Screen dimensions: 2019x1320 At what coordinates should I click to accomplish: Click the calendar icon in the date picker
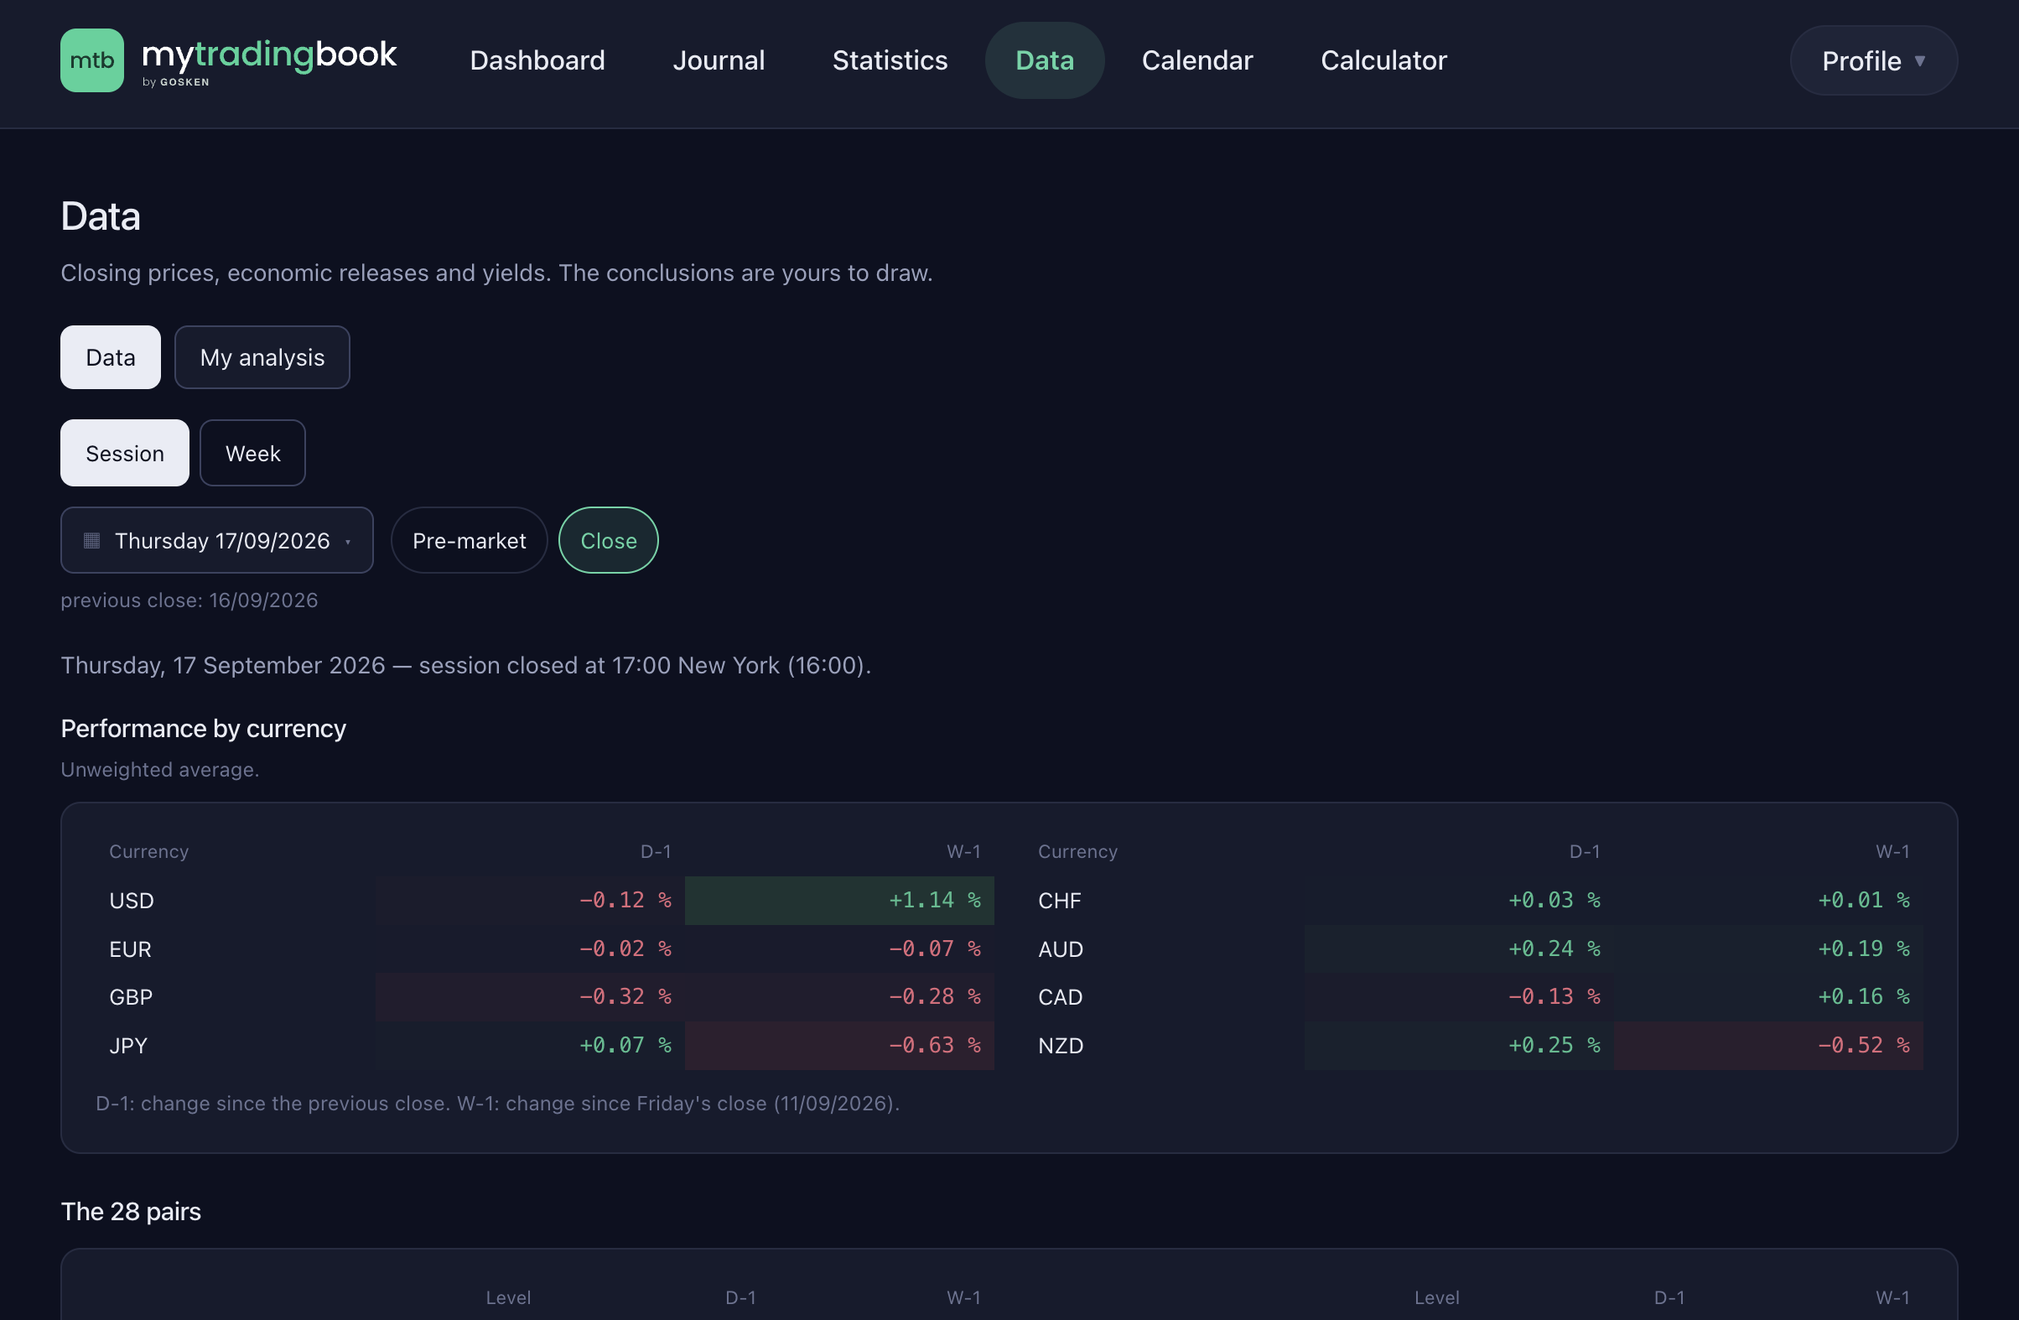pyautogui.click(x=91, y=540)
